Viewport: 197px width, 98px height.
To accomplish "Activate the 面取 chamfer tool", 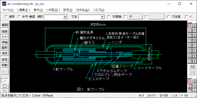I will (x=5, y=48).
